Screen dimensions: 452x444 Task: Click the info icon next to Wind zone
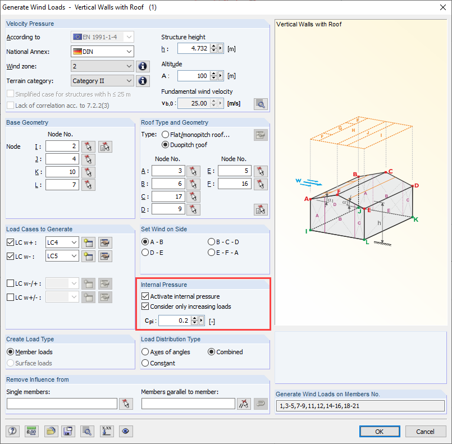(143, 66)
